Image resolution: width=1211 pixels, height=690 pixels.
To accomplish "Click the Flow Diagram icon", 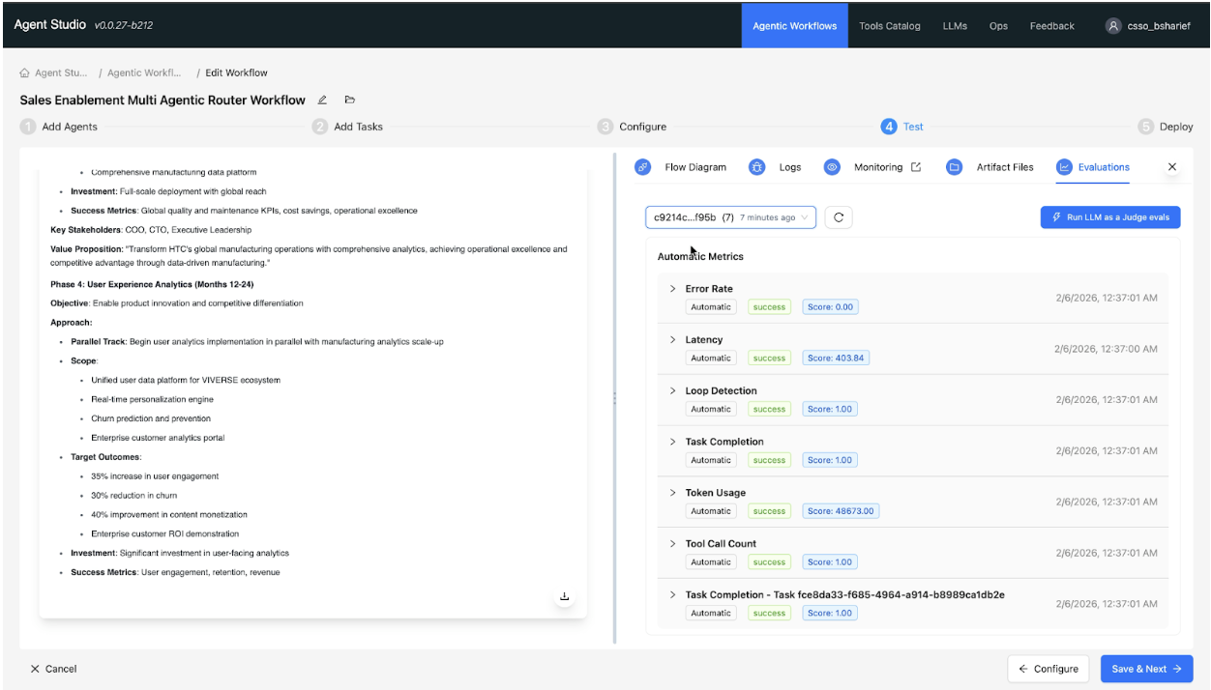I will 643,167.
